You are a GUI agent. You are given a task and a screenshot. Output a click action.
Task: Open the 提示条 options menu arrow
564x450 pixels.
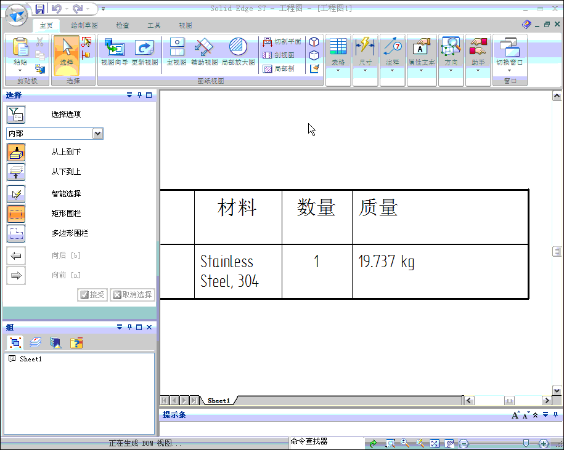(x=546, y=415)
